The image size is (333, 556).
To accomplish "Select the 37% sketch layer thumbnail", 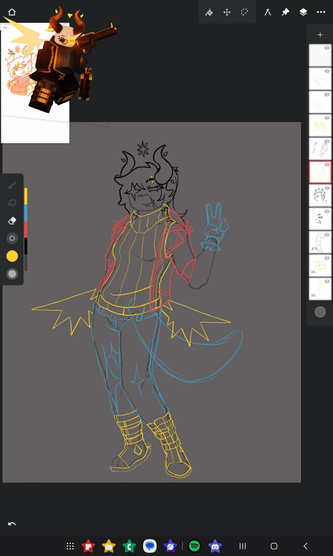I will coord(320,242).
